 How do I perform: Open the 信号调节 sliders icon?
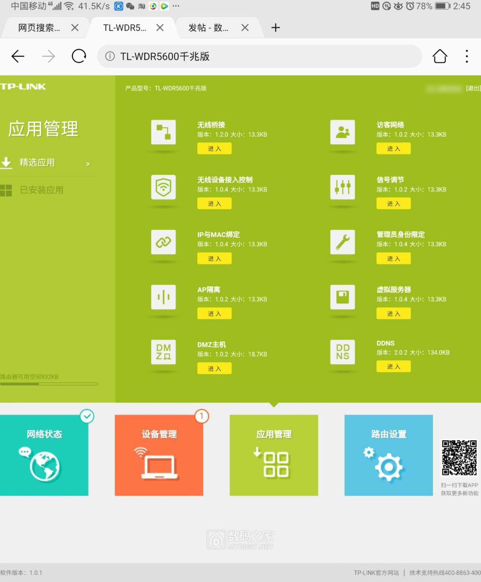343,187
